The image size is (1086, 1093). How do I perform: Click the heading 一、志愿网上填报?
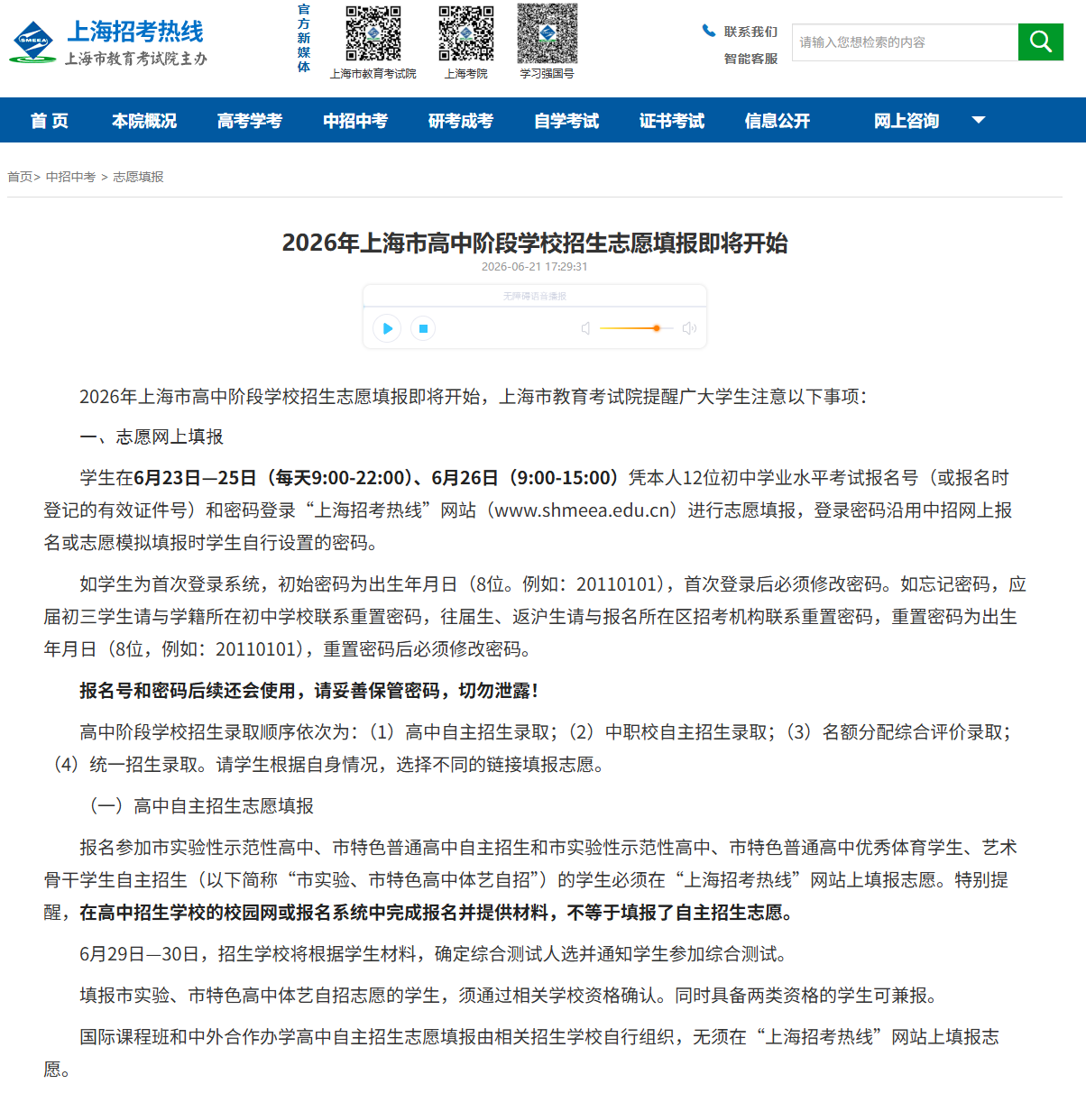[x=152, y=437]
